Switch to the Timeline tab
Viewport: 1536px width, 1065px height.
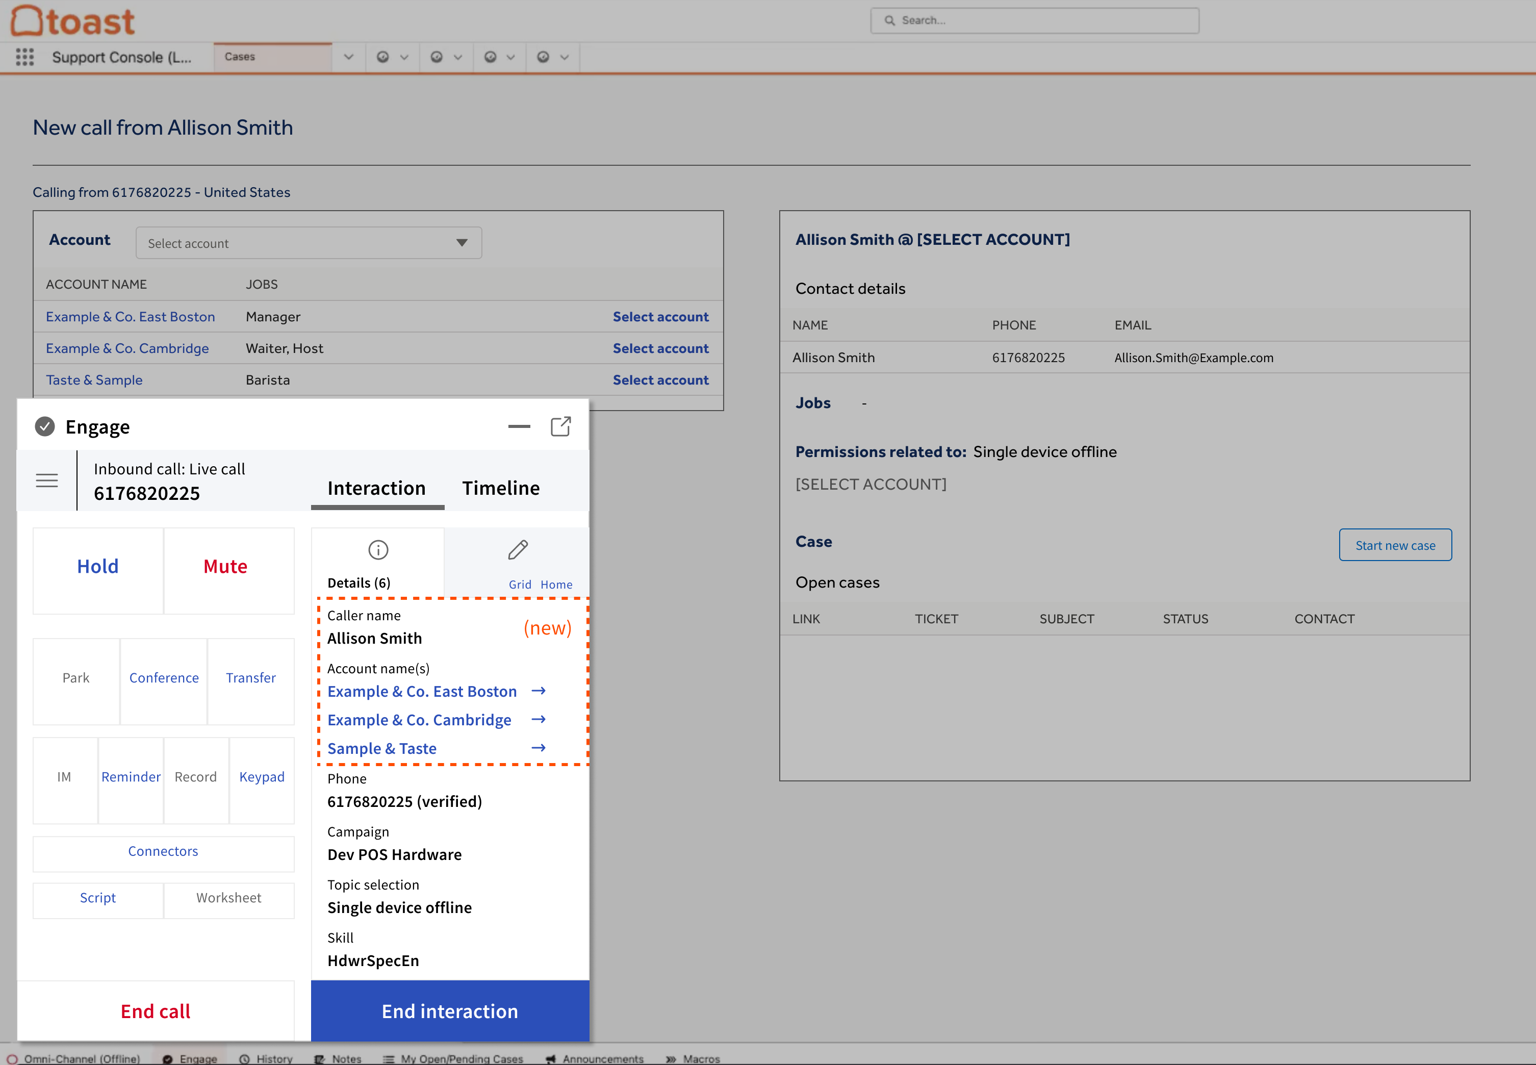[501, 489]
